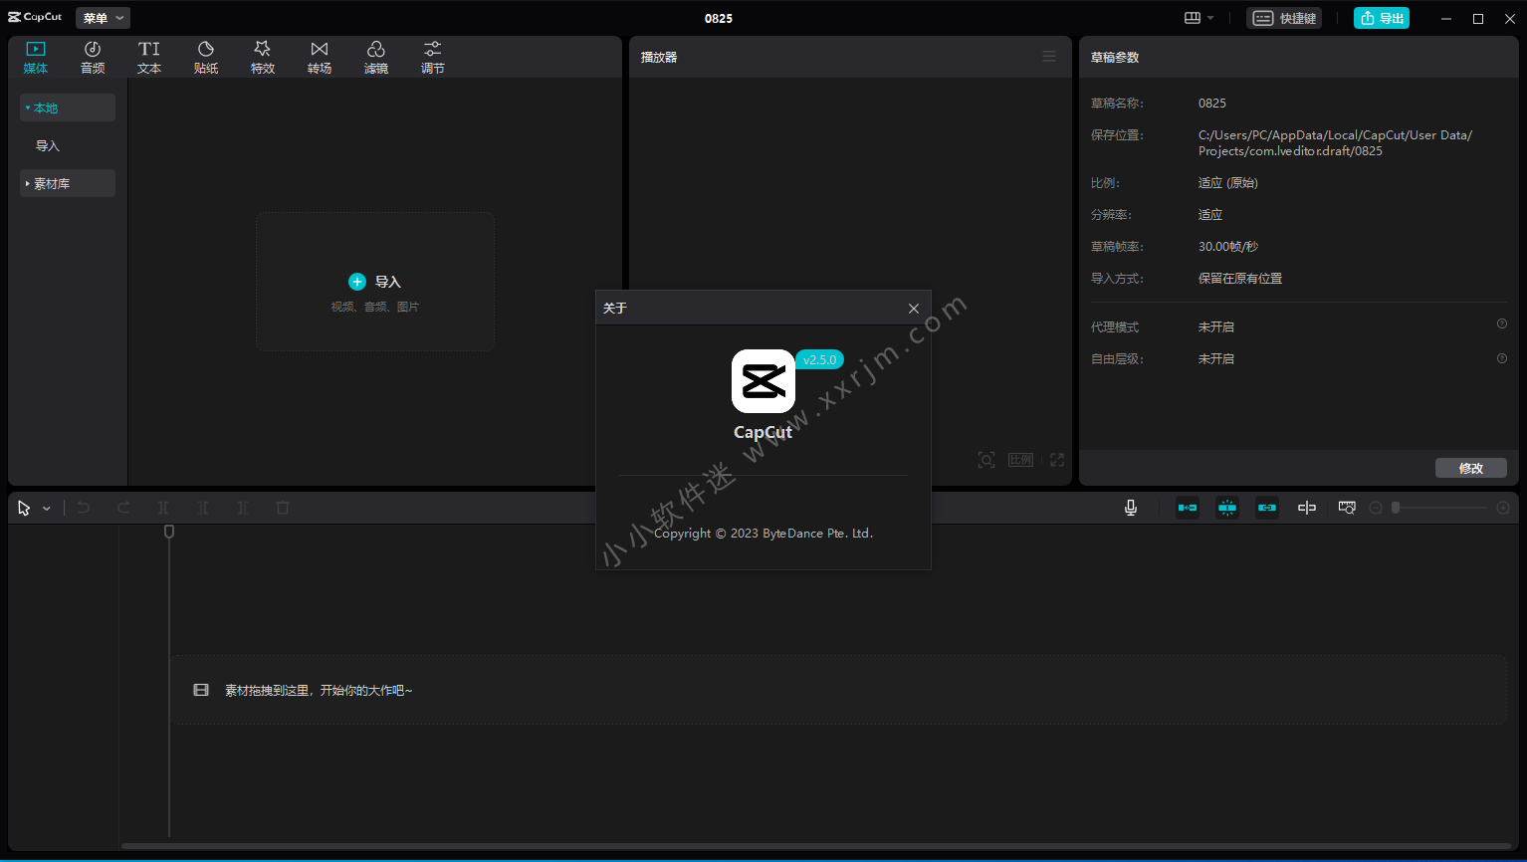Click the CapCut app icon in dialog
The height and width of the screenshot is (862, 1527).
click(x=763, y=381)
